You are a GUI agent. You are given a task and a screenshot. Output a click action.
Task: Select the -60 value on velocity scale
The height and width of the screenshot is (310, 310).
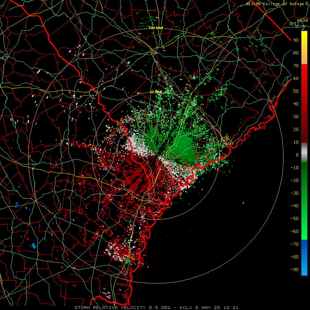pos(294,231)
